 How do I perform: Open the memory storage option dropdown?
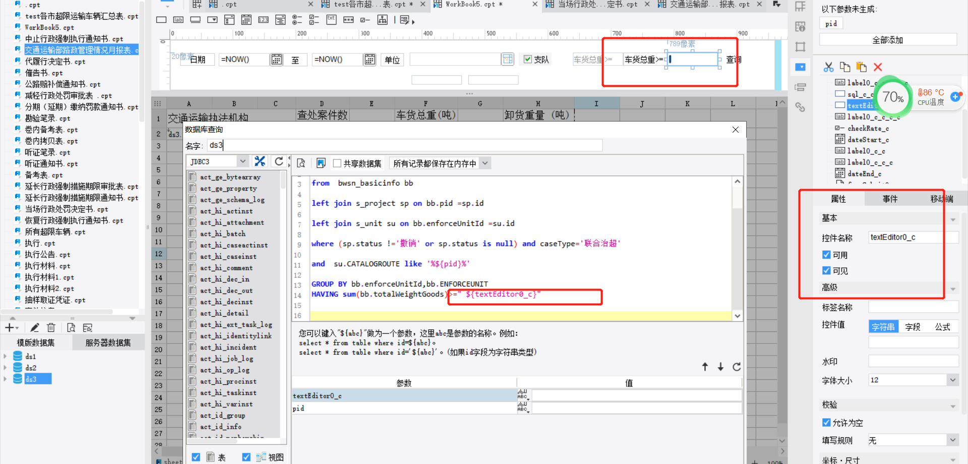coord(485,163)
